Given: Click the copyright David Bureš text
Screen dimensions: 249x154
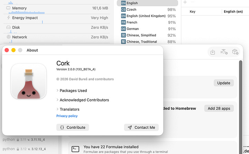Looking at the screenshot, I should (x=85, y=79).
